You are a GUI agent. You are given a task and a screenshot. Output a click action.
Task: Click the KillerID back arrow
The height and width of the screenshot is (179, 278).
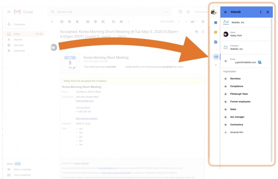[x=225, y=12]
